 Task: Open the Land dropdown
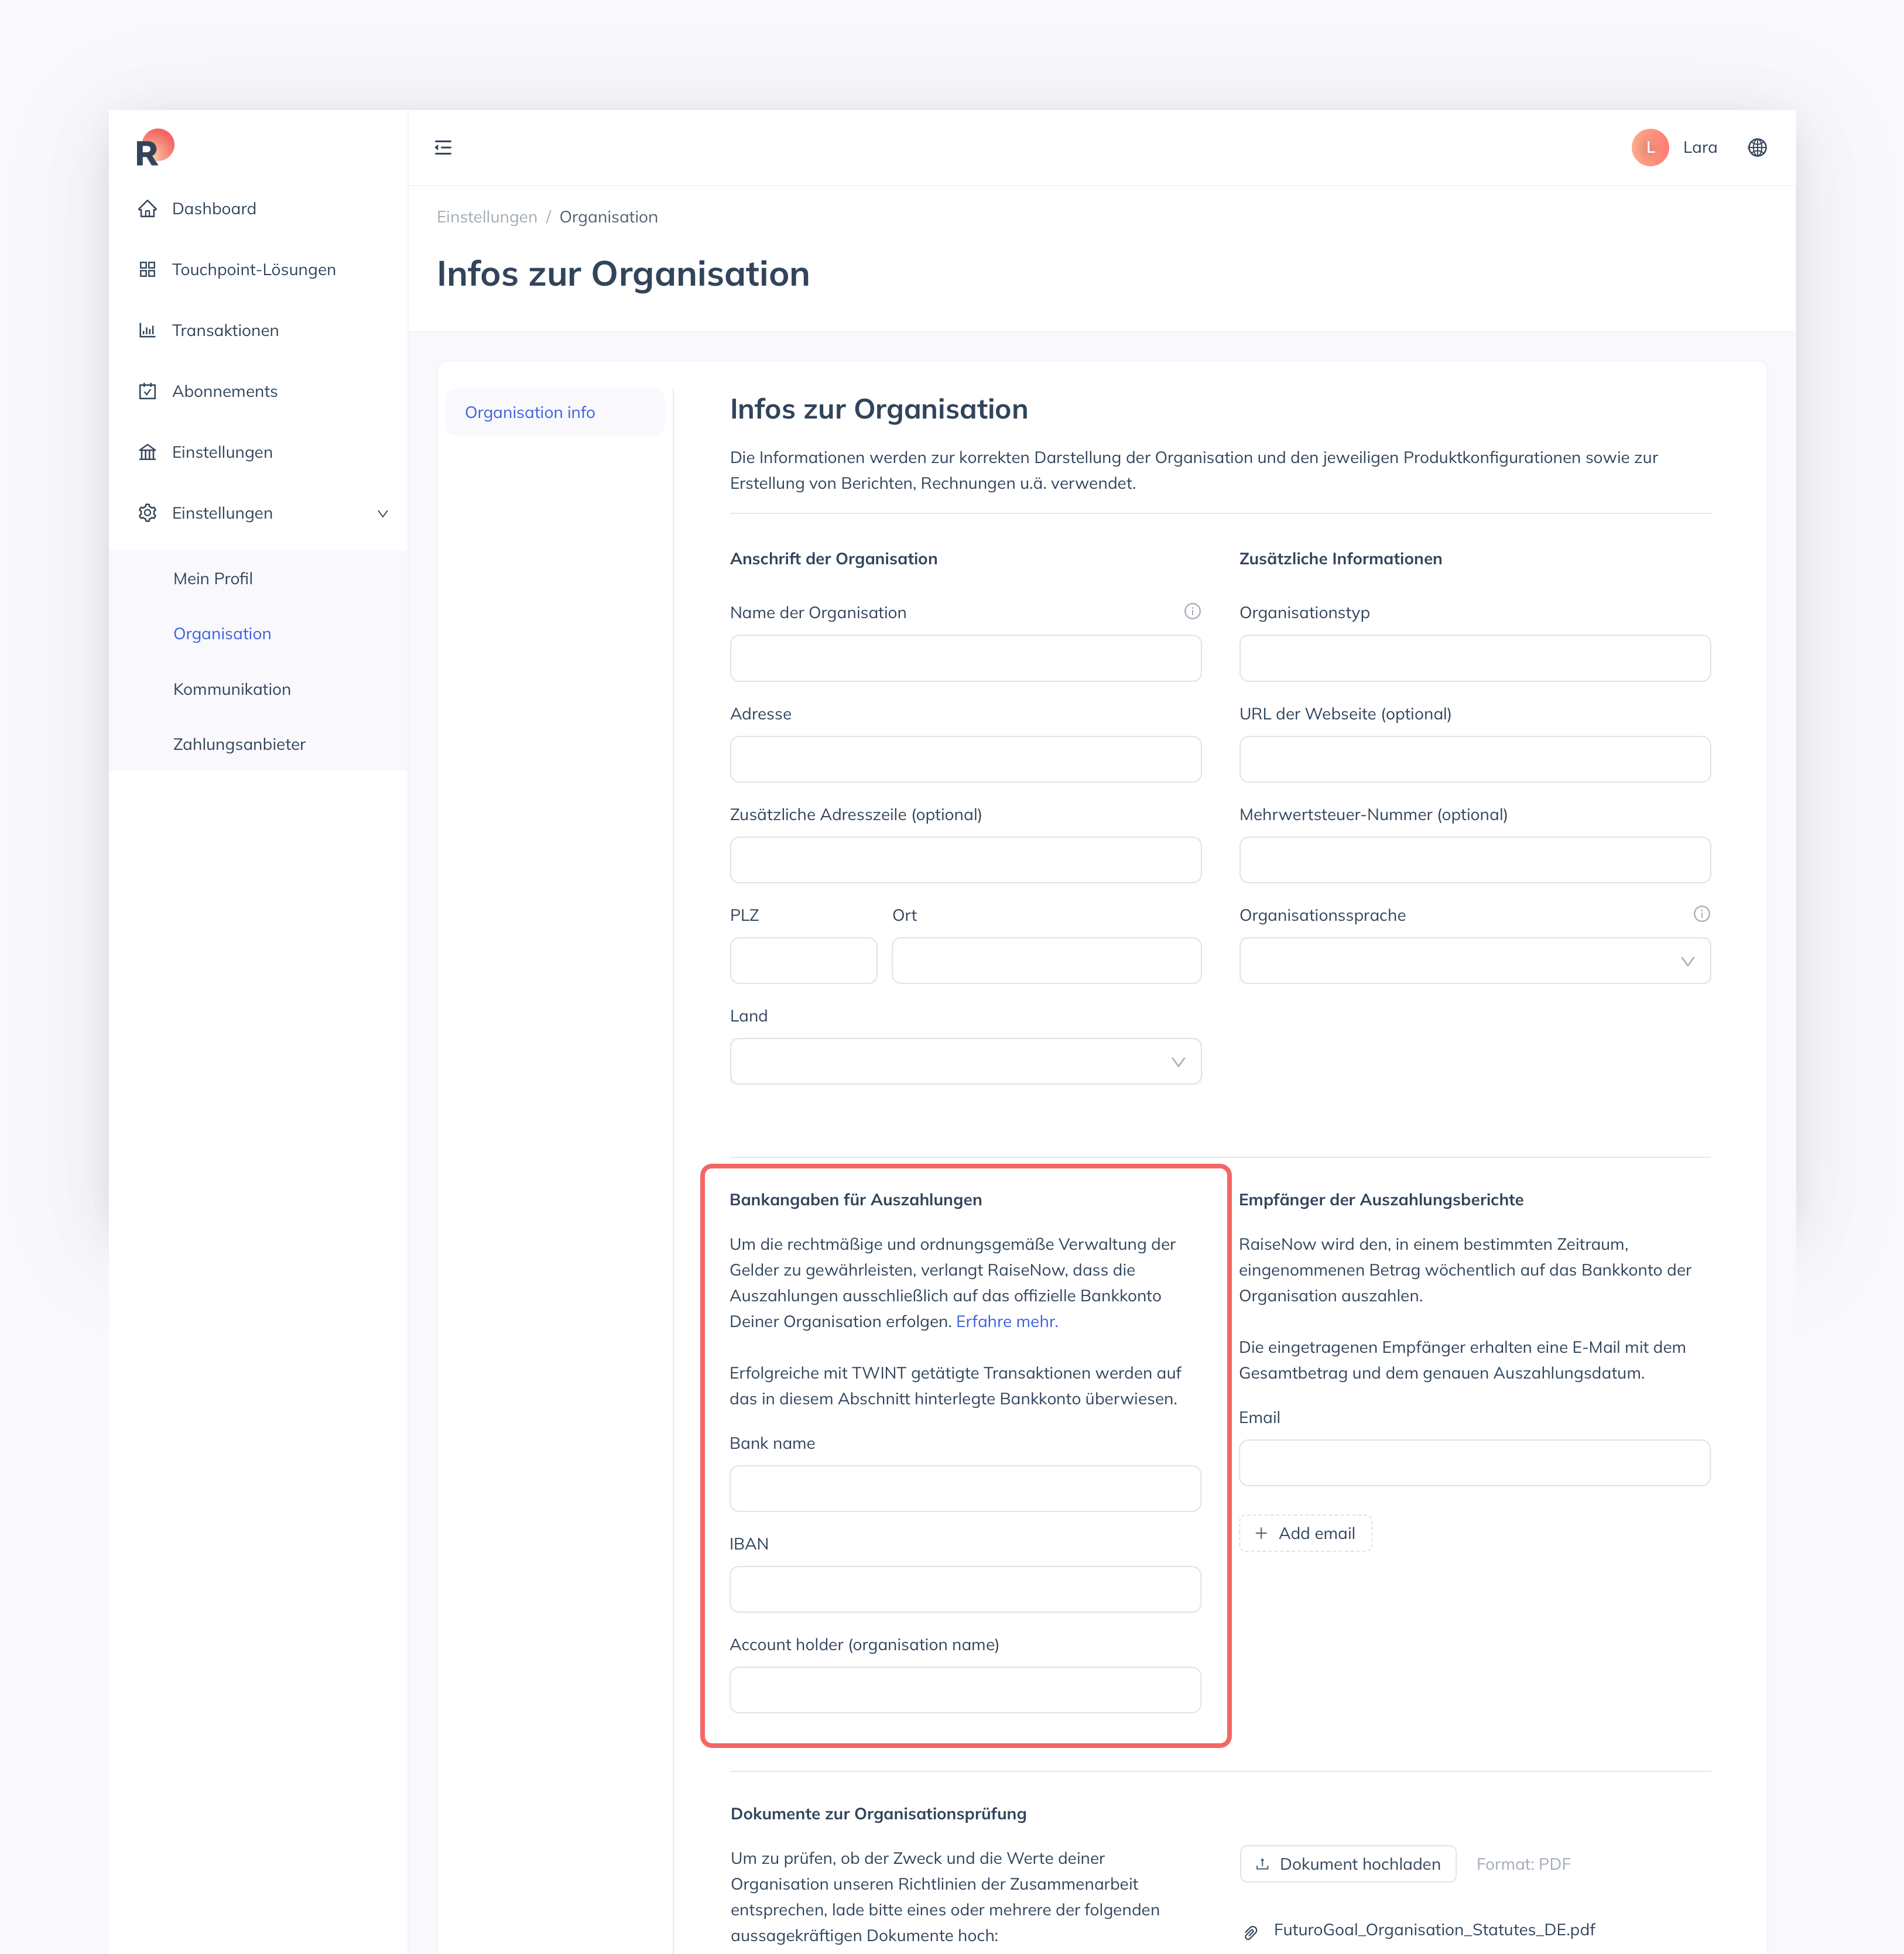pyautogui.click(x=965, y=1061)
